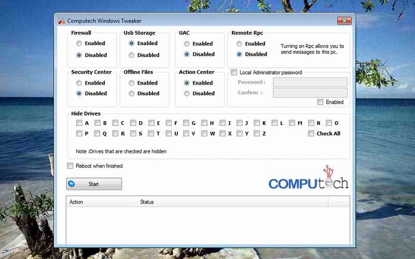Click the Computech Windows Tweaker title bar icon
The width and height of the screenshot is (415, 259).
(x=61, y=21)
